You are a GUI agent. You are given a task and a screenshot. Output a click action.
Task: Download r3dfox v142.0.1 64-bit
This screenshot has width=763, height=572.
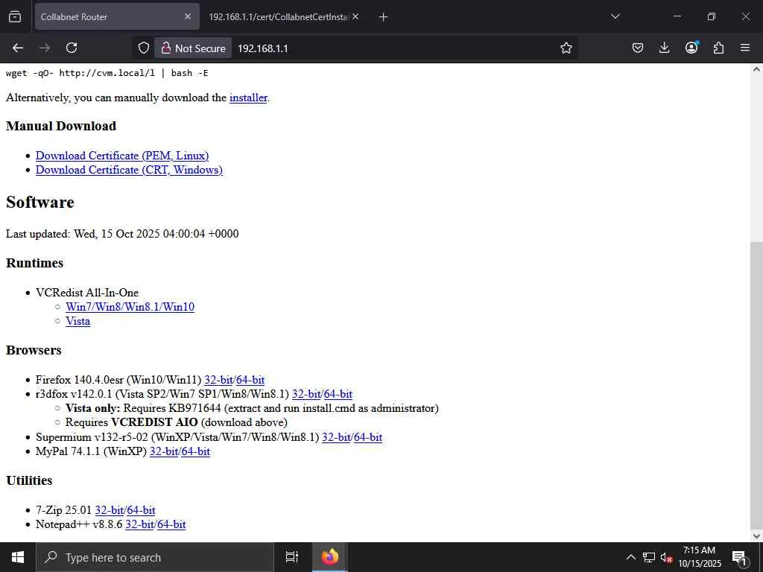pos(338,394)
